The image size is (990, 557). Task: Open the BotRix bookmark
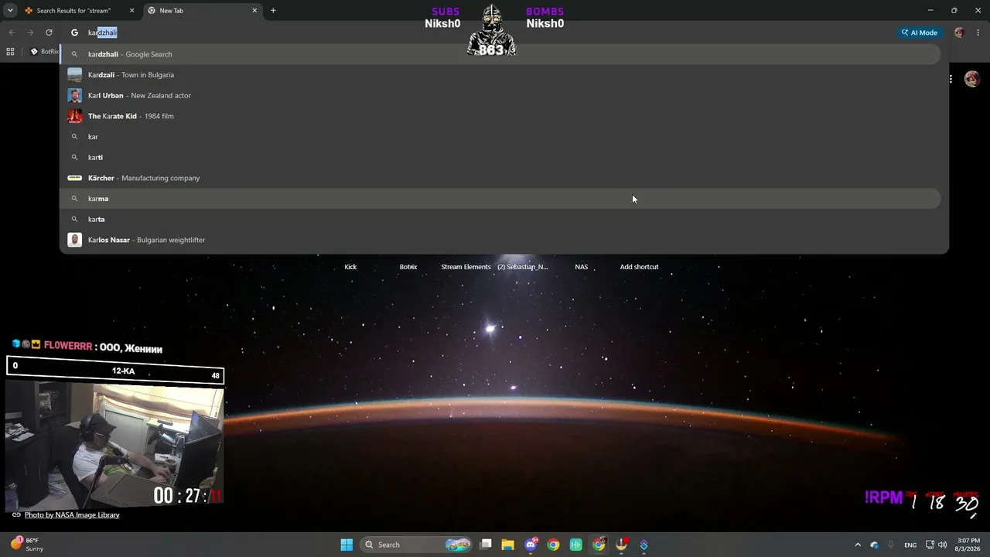44,52
